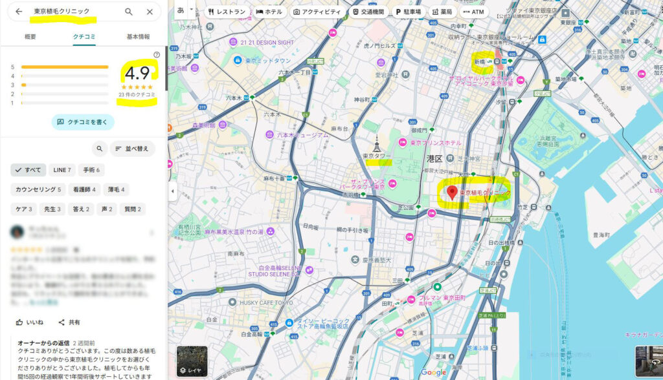Click the 港区 ward label on the map
This screenshot has width=663, height=380.
[x=434, y=159]
